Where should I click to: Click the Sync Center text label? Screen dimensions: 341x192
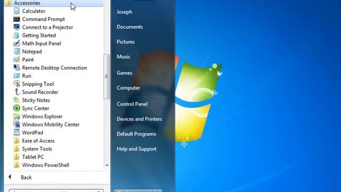pos(36,108)
